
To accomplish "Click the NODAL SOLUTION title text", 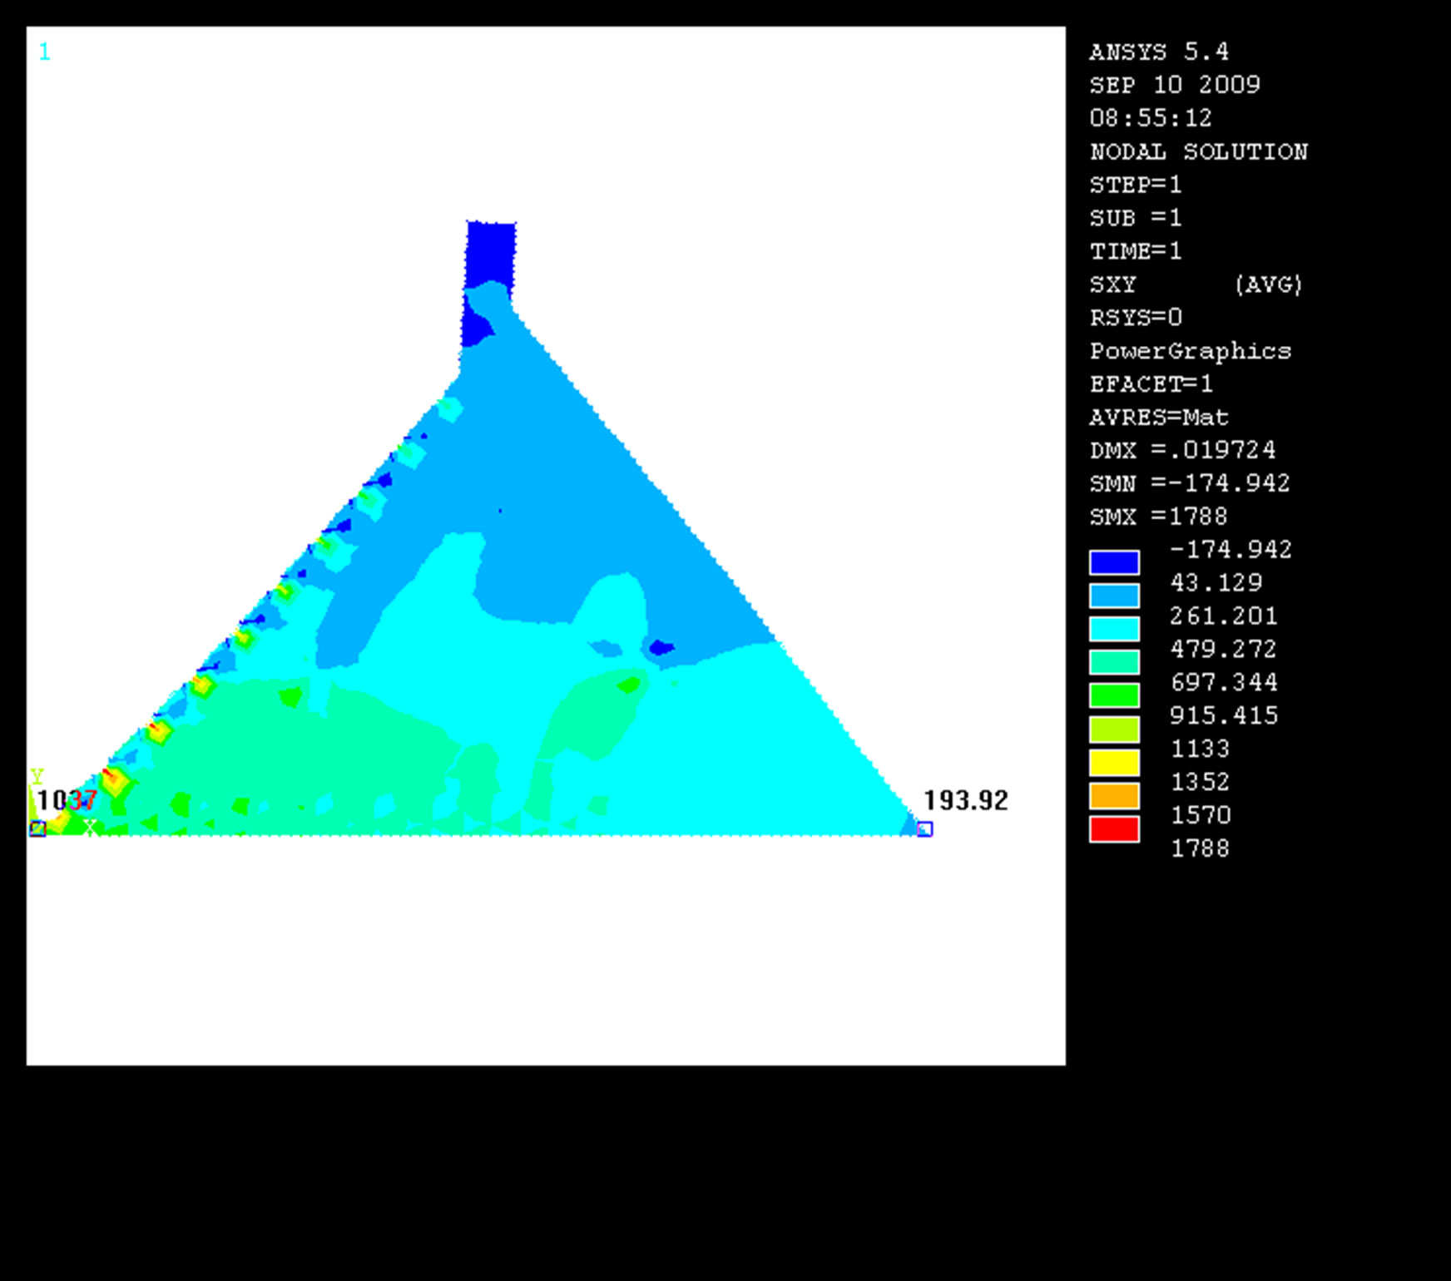I will pyautogui.click(x=1198, y=151).
